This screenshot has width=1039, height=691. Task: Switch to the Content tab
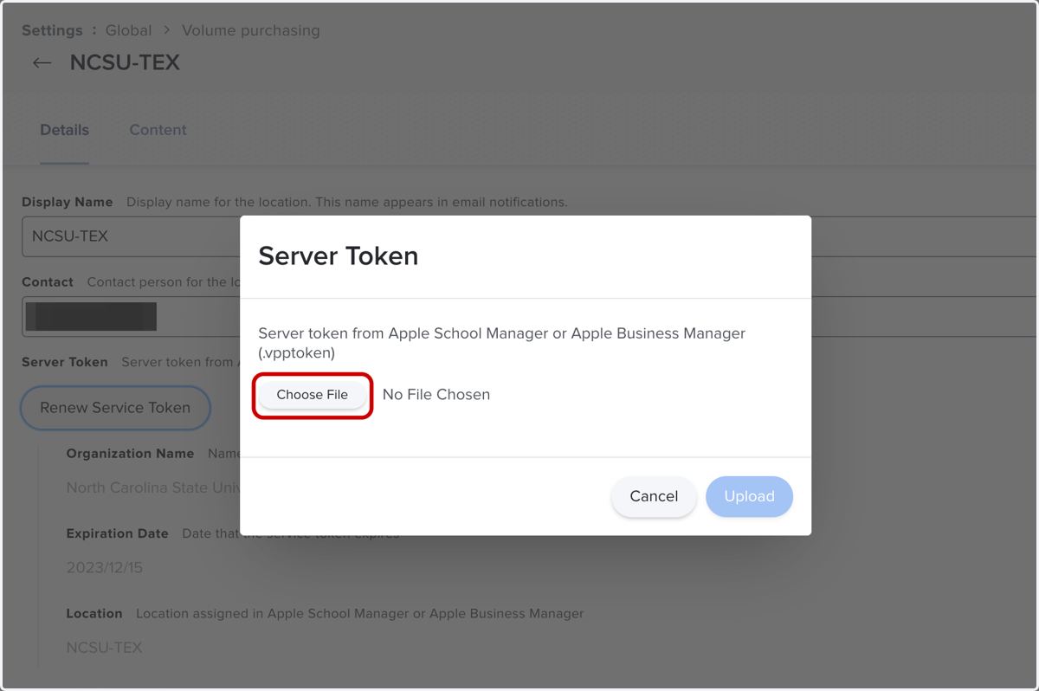pos(158,130)
